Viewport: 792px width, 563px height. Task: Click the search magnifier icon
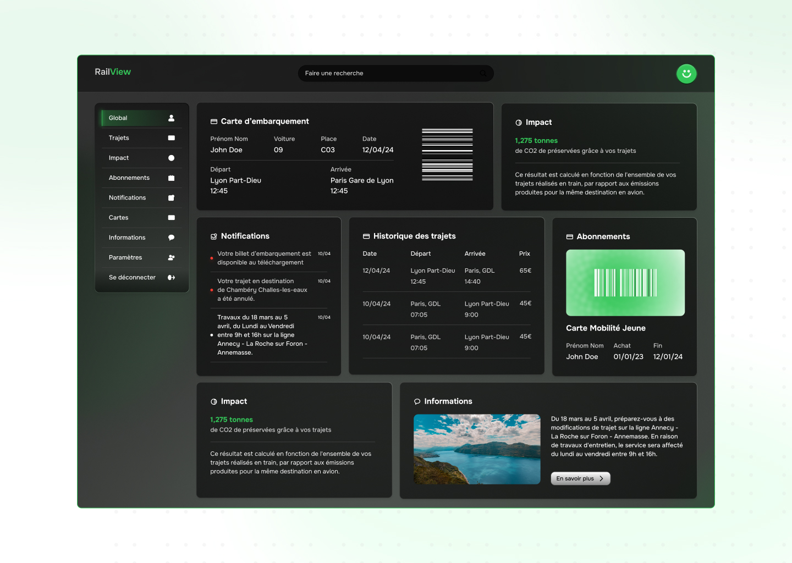point(483,73)
